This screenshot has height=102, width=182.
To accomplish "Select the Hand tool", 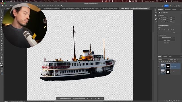I will tap(2, 57).
